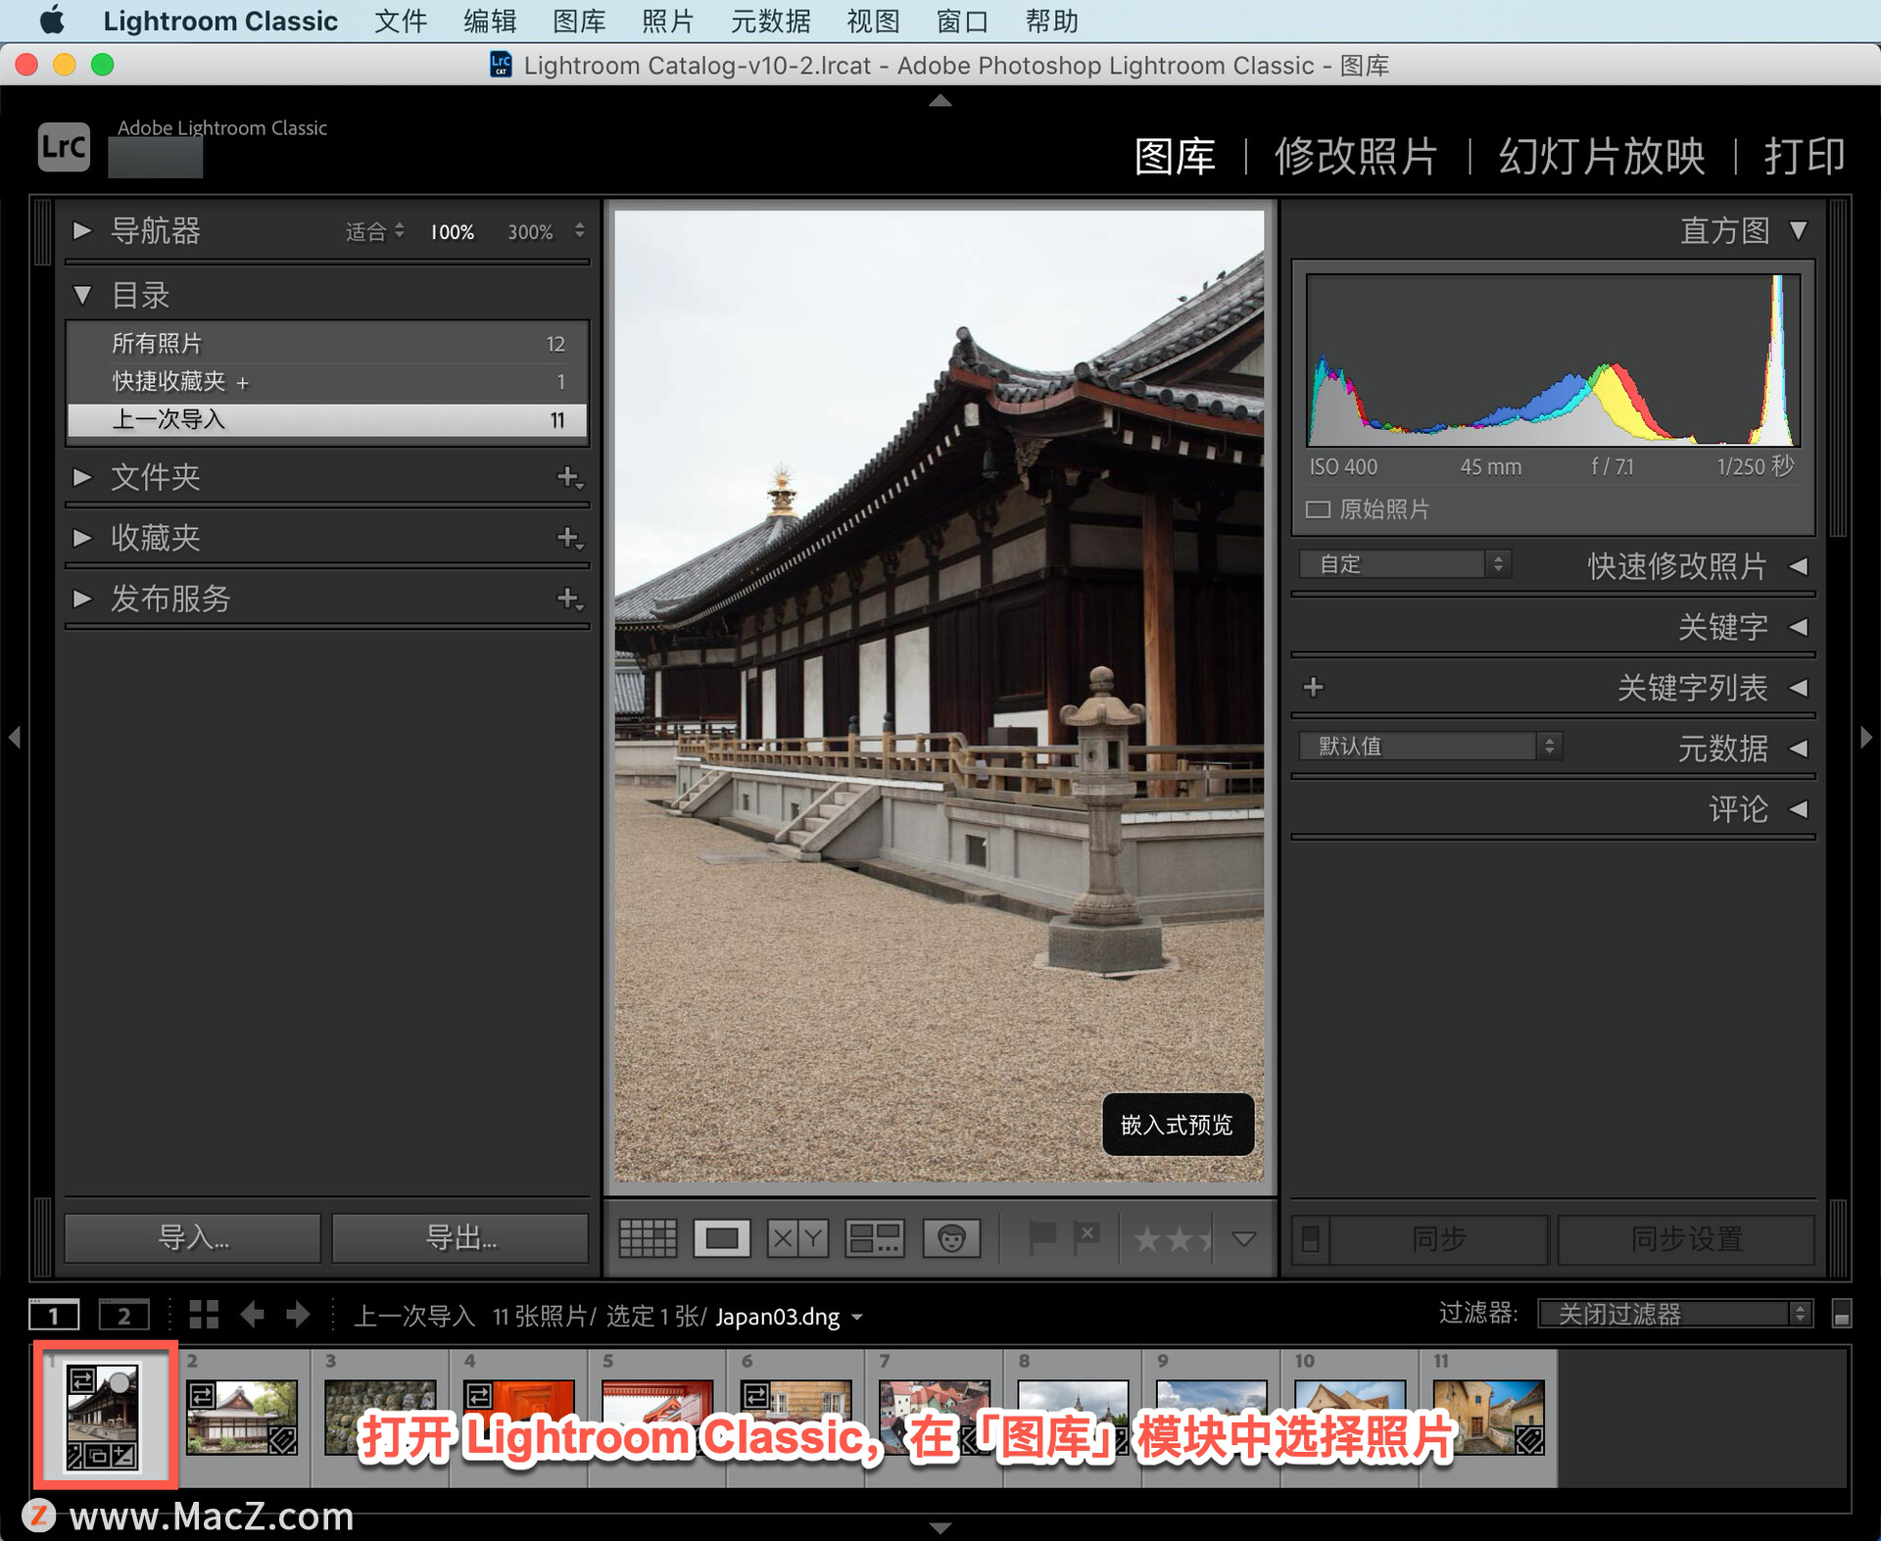
Task: Hide top module panel arrow
Action: point(940,100)
